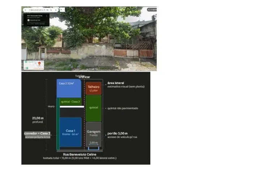Click the magnifier search icon in the Maps box
Image resolution: width=253 pixels, height=178 pixels.
tap(51, 10)
